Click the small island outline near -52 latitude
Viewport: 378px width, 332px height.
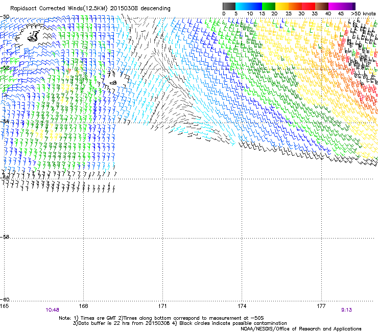(113, 83)
